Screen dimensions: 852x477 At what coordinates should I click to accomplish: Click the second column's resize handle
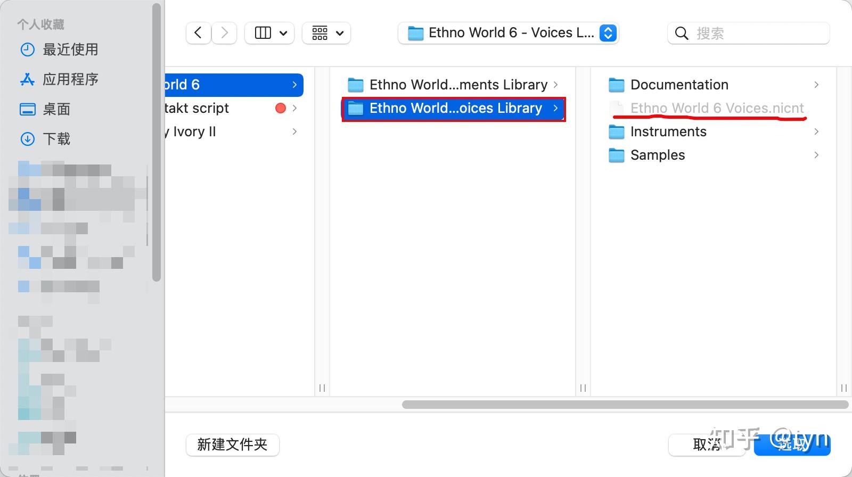(x=583, y=388)
